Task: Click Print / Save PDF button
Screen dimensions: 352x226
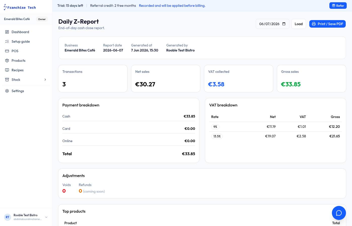Action: point(327,24)
